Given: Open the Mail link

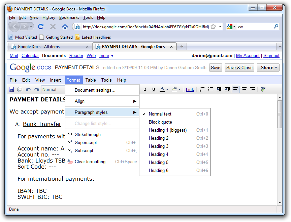Looking at the screenshot, I should [x=14, y=56].
